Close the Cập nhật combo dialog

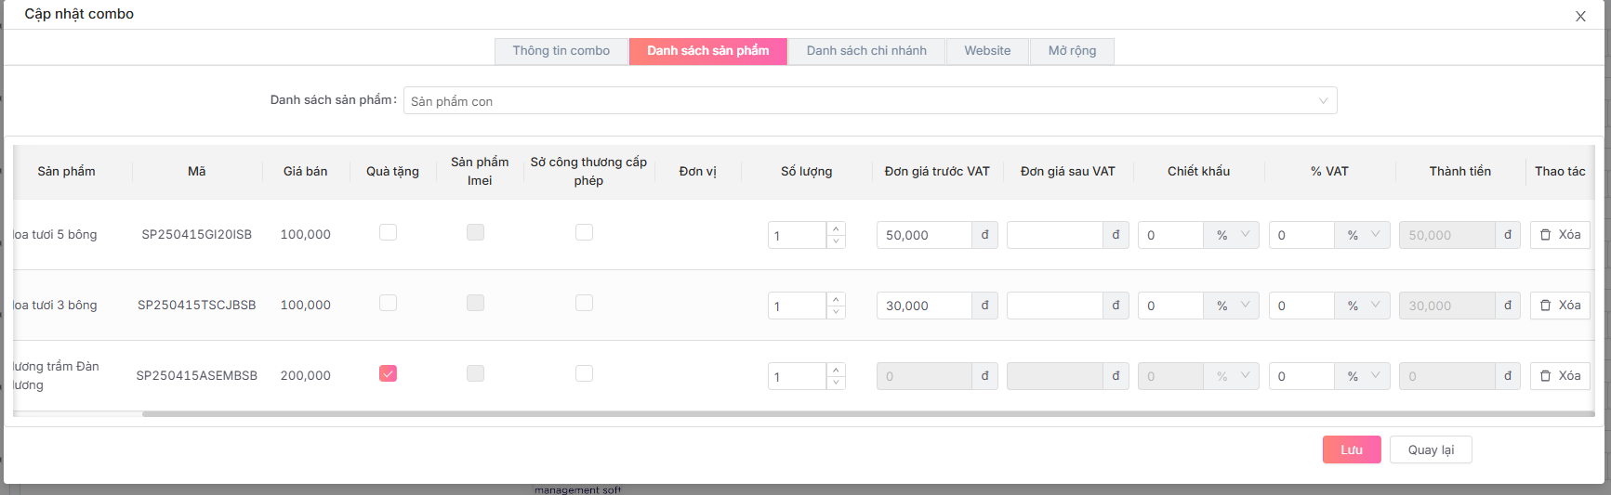[1580, 16]
